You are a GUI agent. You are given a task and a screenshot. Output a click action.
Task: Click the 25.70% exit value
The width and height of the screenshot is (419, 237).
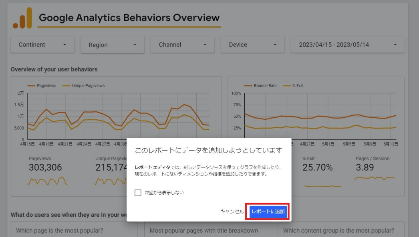point(318,167)
